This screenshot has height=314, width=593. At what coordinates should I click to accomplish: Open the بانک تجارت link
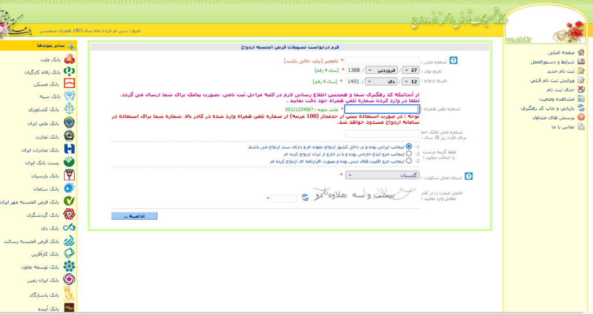47,136
